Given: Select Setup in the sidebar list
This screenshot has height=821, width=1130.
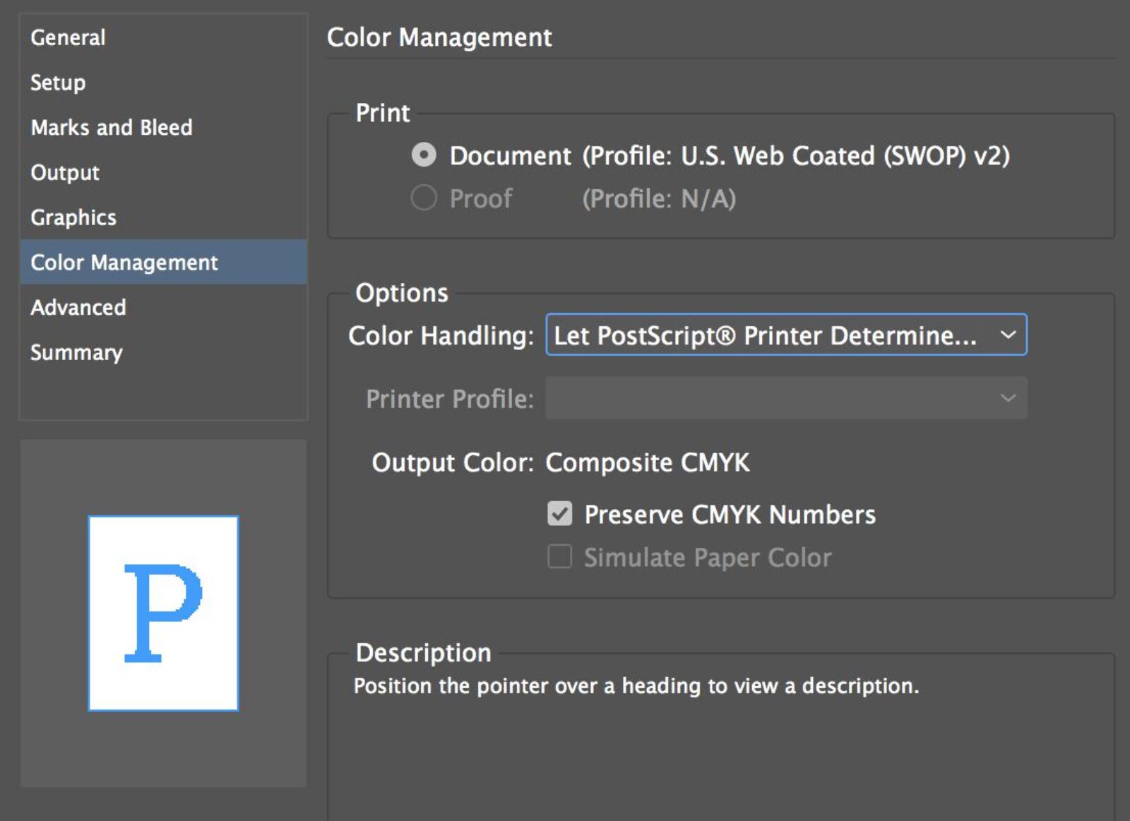Looking at the screenshot, I should (163, 83).
